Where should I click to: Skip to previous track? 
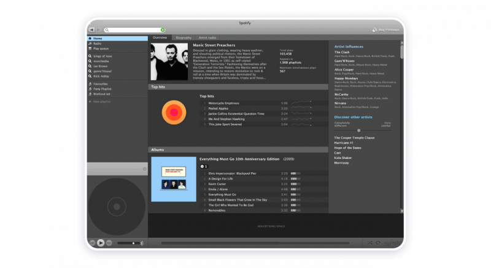pyautogui.click(x=93, y=243)
